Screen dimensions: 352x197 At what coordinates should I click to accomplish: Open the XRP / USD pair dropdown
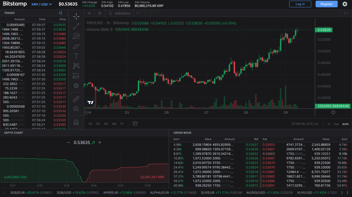(x=41, y=4)
